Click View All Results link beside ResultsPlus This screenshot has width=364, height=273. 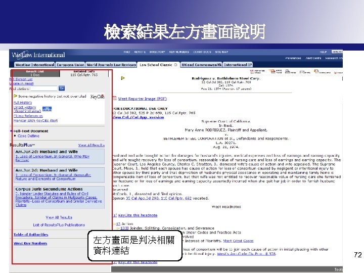click(92, 145)
